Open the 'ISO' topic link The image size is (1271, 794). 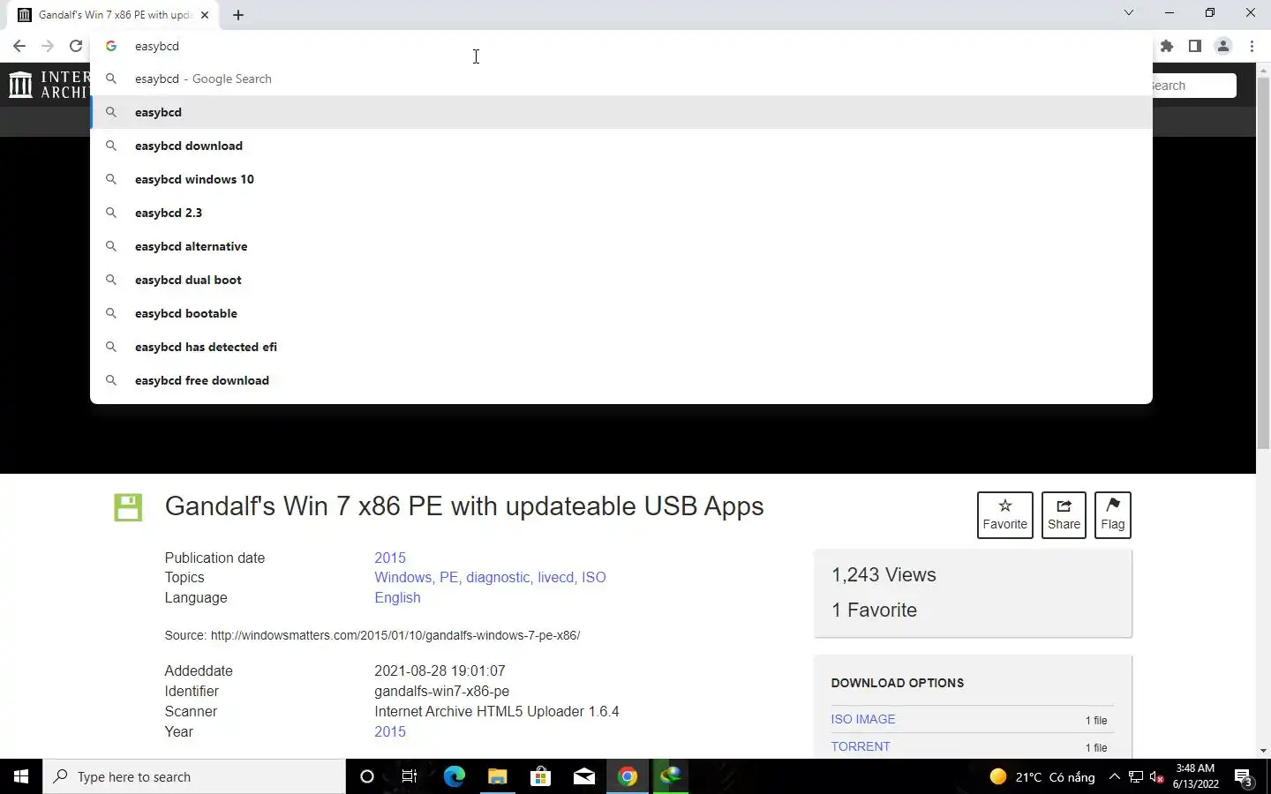pos(594,577)
